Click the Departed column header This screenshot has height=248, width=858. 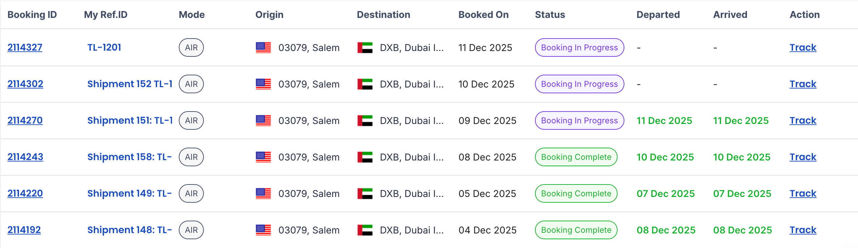(658, 15)
